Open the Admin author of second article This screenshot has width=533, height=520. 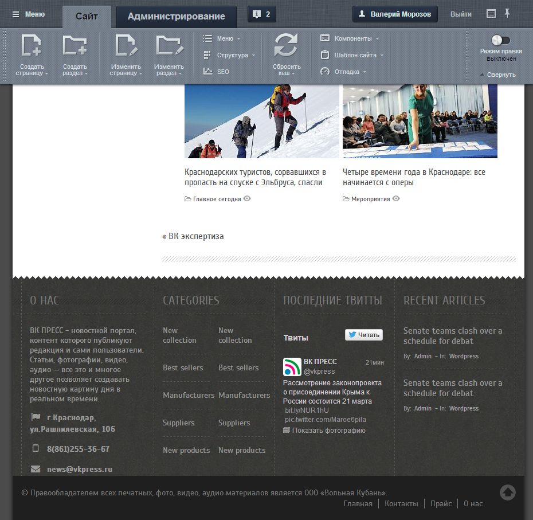point(423,408)
